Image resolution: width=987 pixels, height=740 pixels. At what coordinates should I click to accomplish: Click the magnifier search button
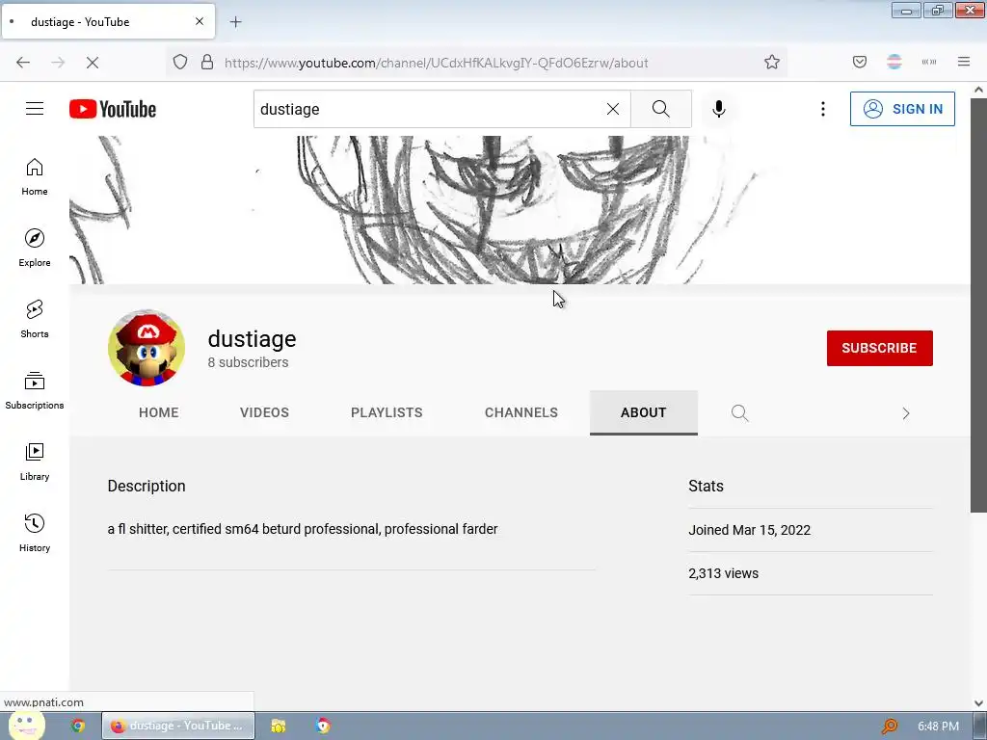(x=661, y=109)
